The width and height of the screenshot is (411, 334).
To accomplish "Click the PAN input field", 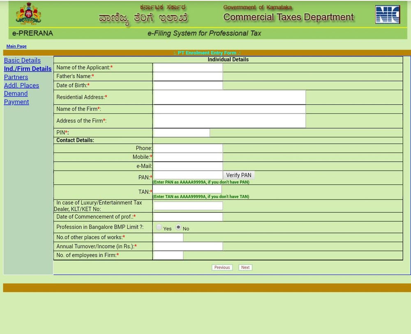I will click(187, 175).
